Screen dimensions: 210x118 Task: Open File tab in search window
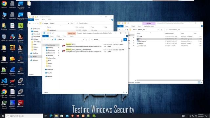tap(45, 36)
